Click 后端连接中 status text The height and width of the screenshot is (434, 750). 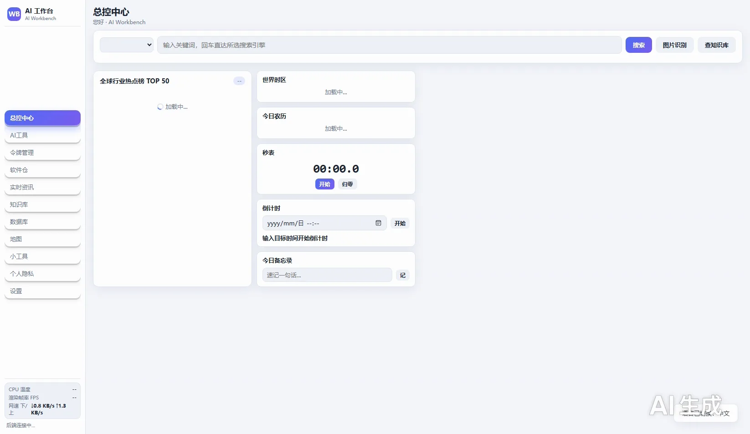(21, 425)
